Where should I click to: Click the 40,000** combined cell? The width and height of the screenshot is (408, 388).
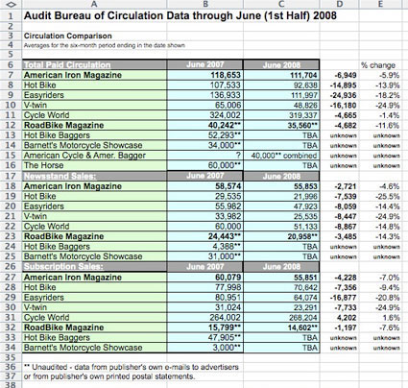[x=281, y=156]
